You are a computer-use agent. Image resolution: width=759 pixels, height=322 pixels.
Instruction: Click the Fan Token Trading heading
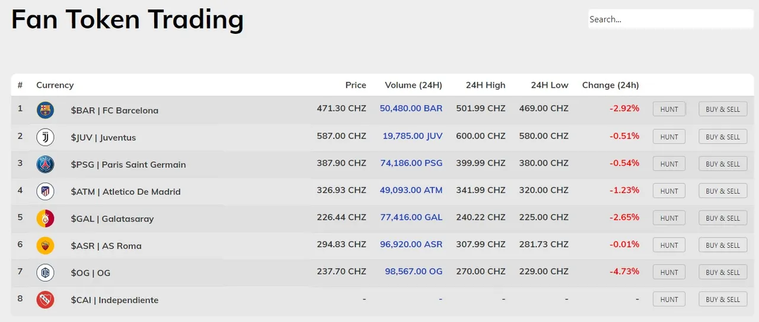click(127, 20)
